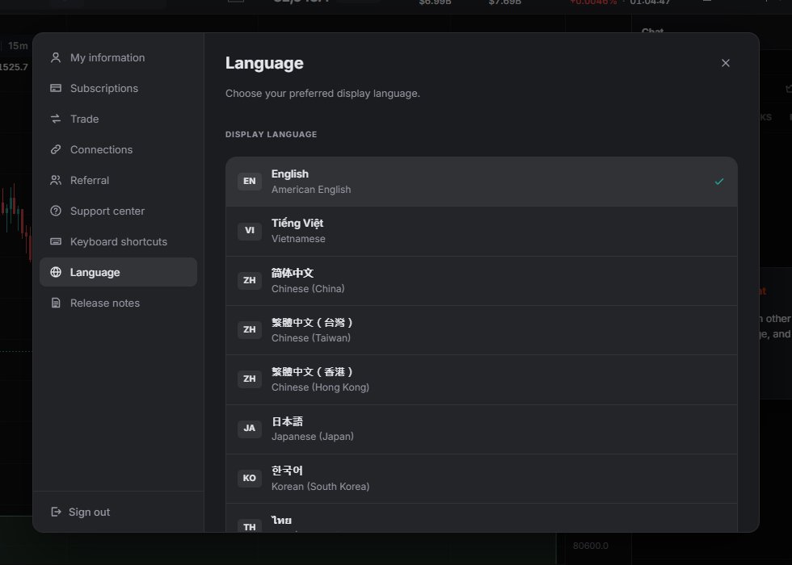Go to Trade settings

pyautogui.click(x=118, y=119)
